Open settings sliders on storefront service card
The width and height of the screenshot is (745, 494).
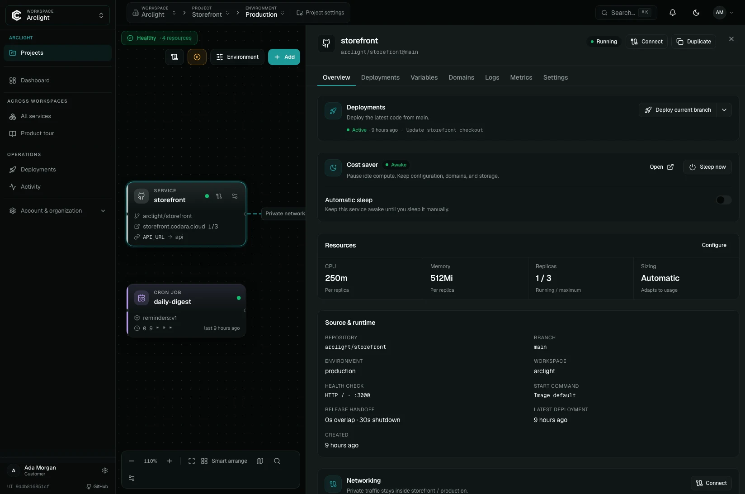point(235,196)
